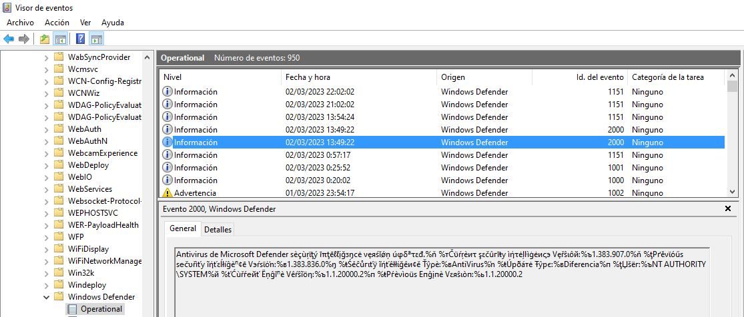This screenshot has width=744, height=317.
Task: Select the WCN-Config-Registr folder in tree
Action: 104,81
